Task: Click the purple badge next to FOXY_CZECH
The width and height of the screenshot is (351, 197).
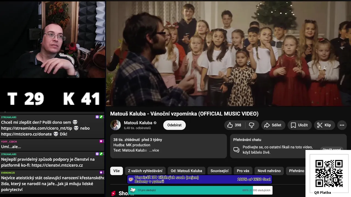Action: click(x=101, y=141)
